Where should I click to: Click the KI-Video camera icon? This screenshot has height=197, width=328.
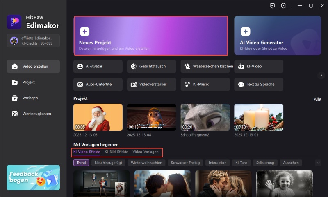click(x=241, y=66)
